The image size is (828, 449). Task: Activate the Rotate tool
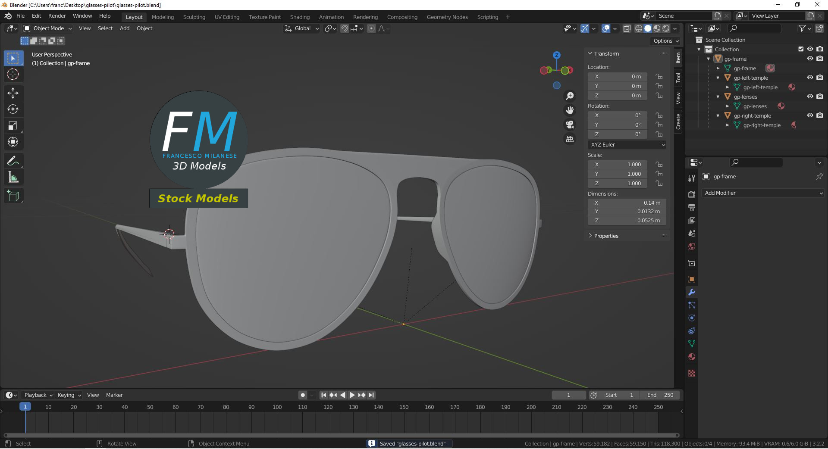tap(13, 109)
